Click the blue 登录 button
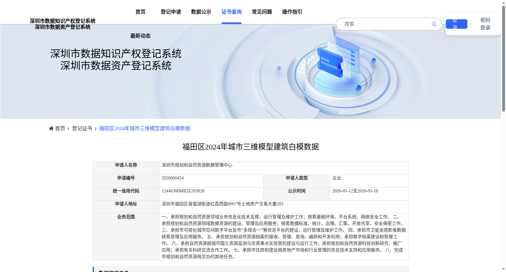This screenshot has height=272, width=506. (456, 24)
